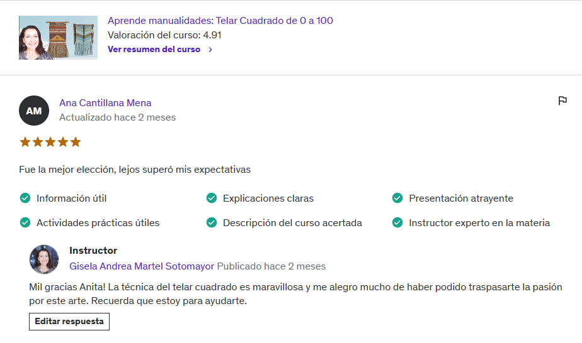Viewport: 582px width, 343px height.
Task: Click the report flag icon
Action: pyautogui.click(x=562, y=101)
